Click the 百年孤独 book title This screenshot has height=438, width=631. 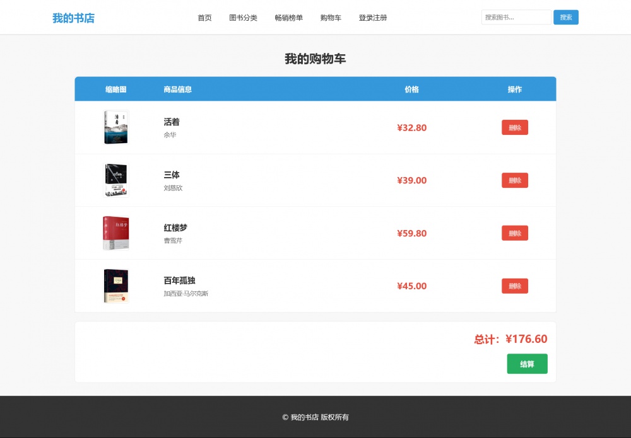[x=179, y=280]
